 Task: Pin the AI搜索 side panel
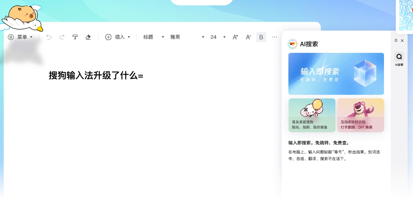[x=396, y=40]
